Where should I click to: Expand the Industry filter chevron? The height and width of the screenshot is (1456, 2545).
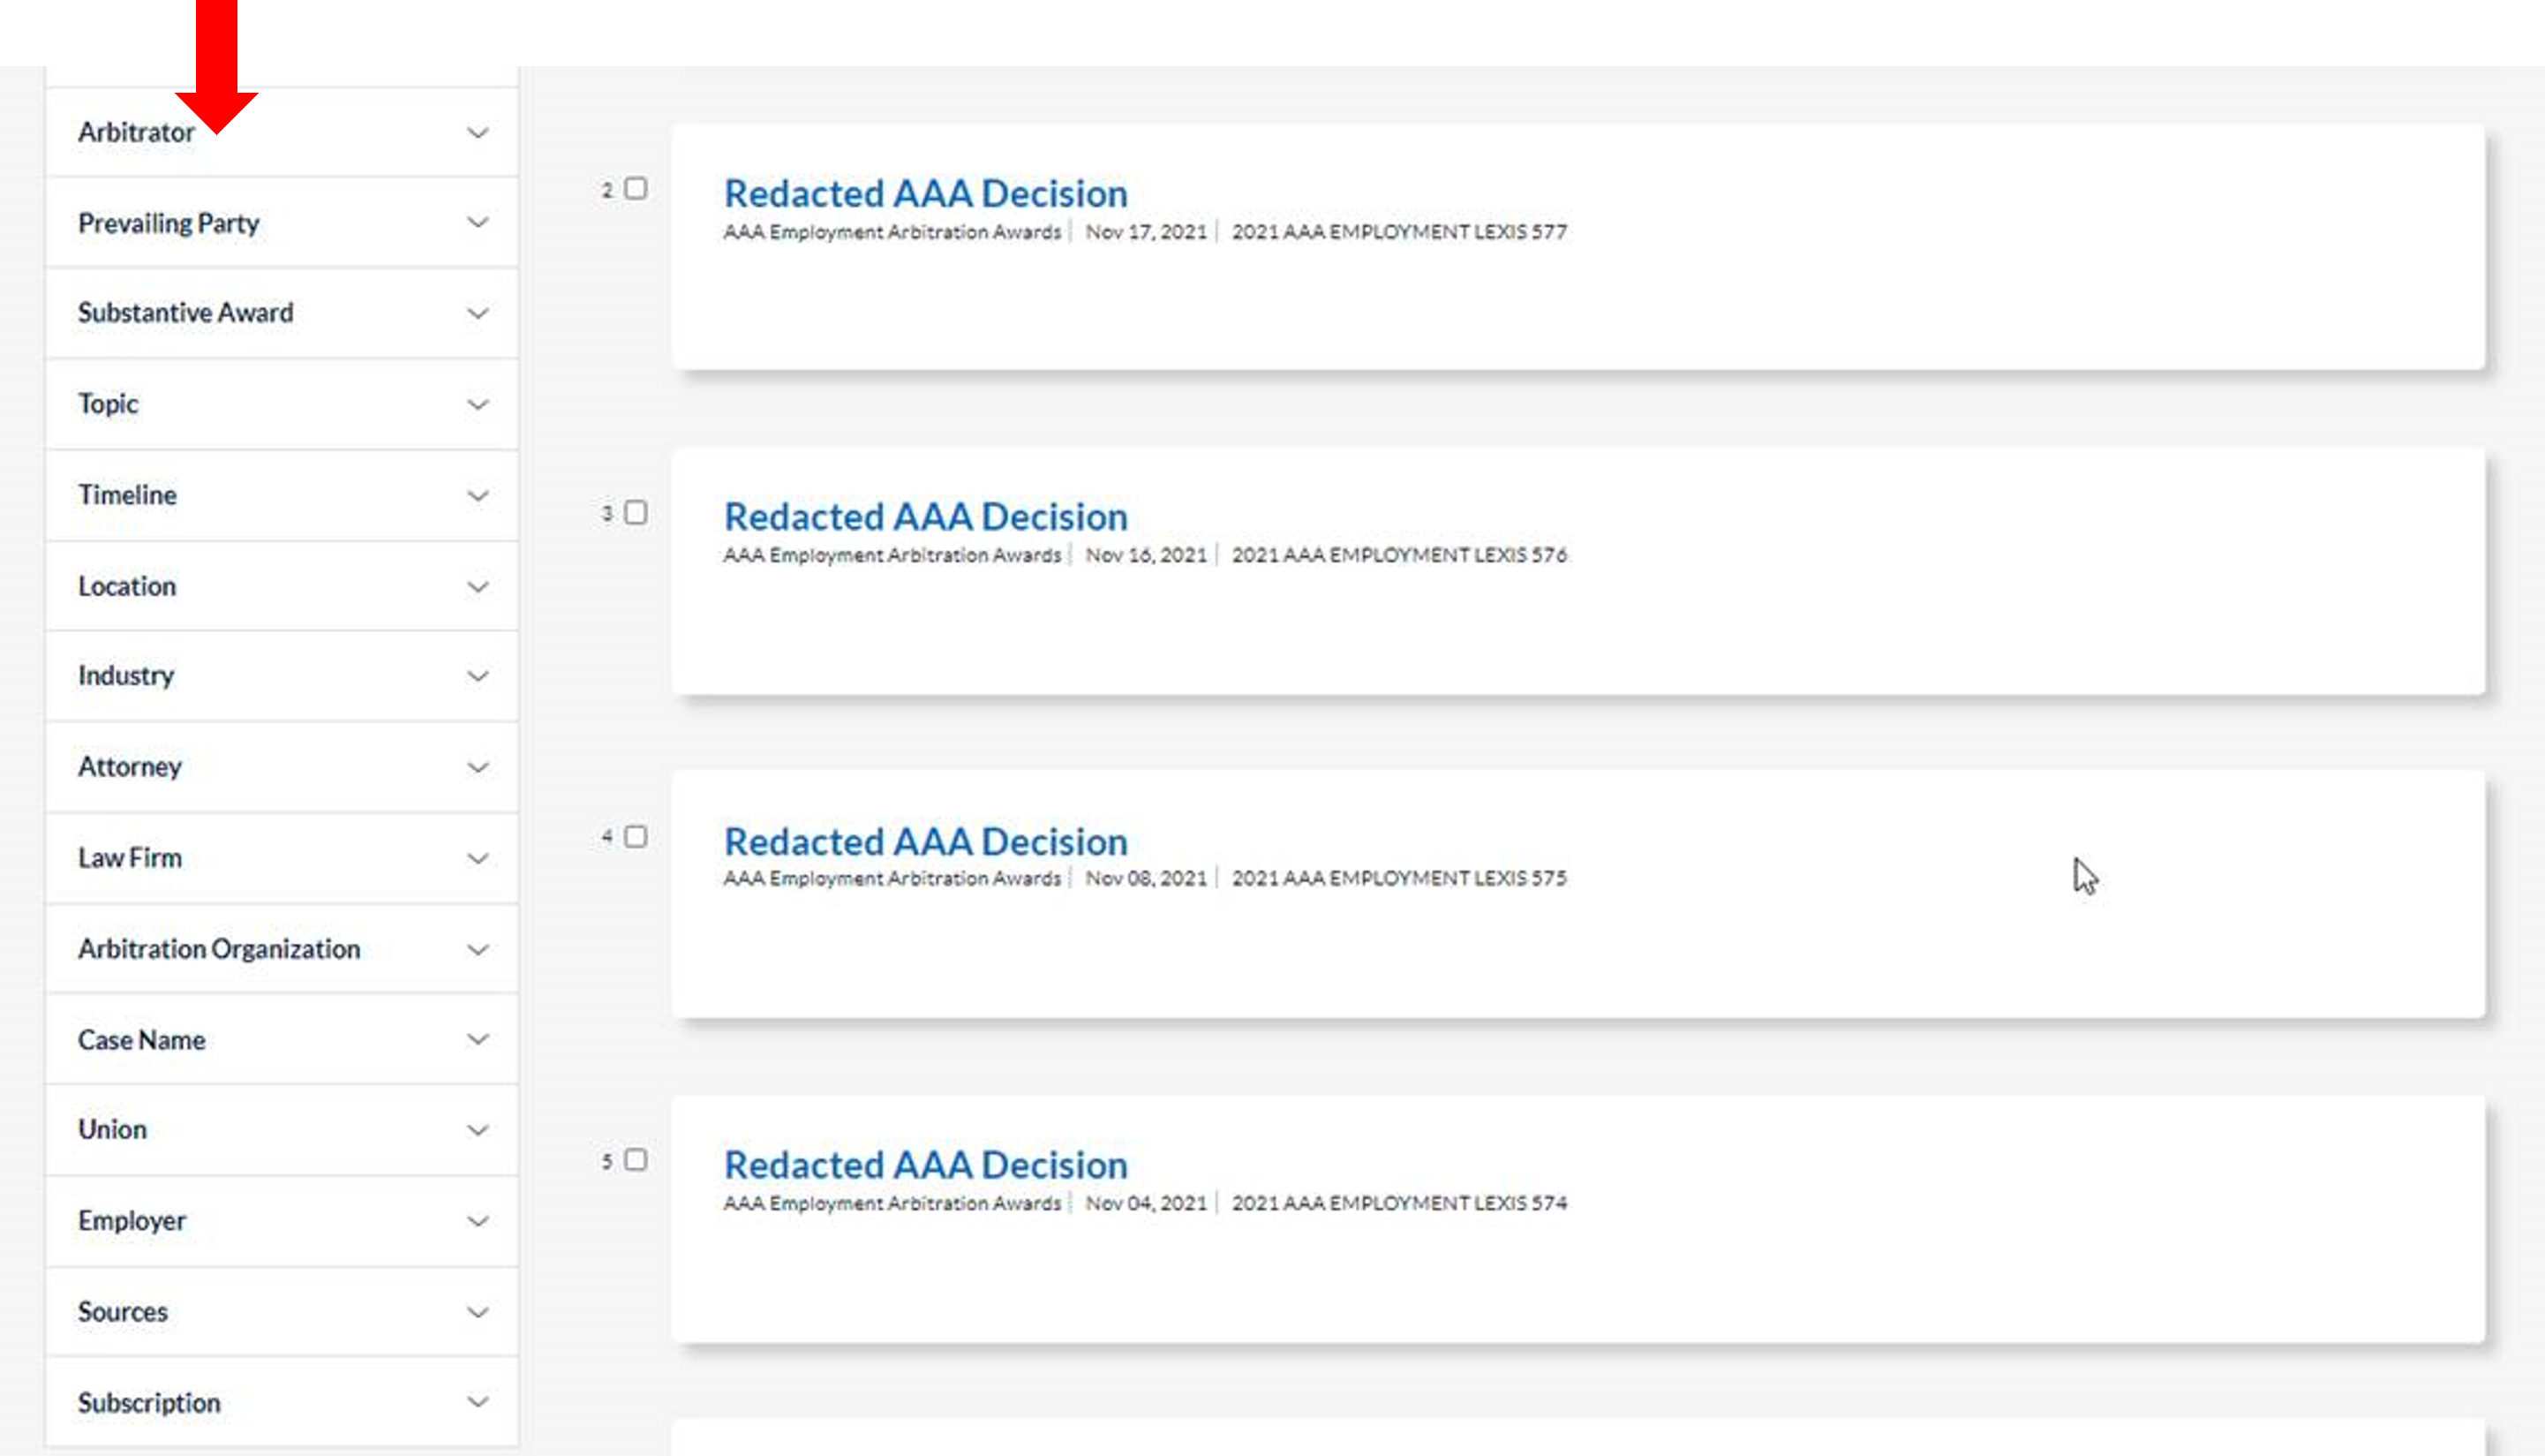[x=478, y=676]
